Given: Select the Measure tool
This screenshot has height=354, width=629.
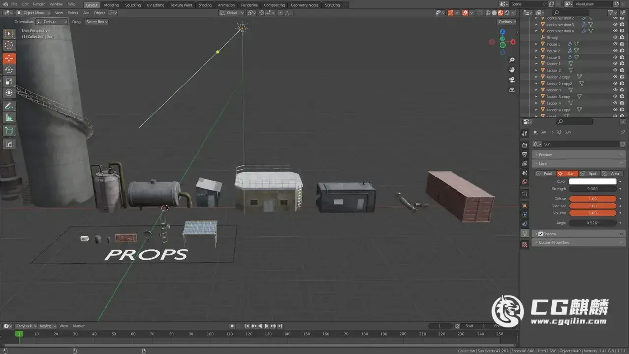Looking at the screenshot, I should pos(9,118).
